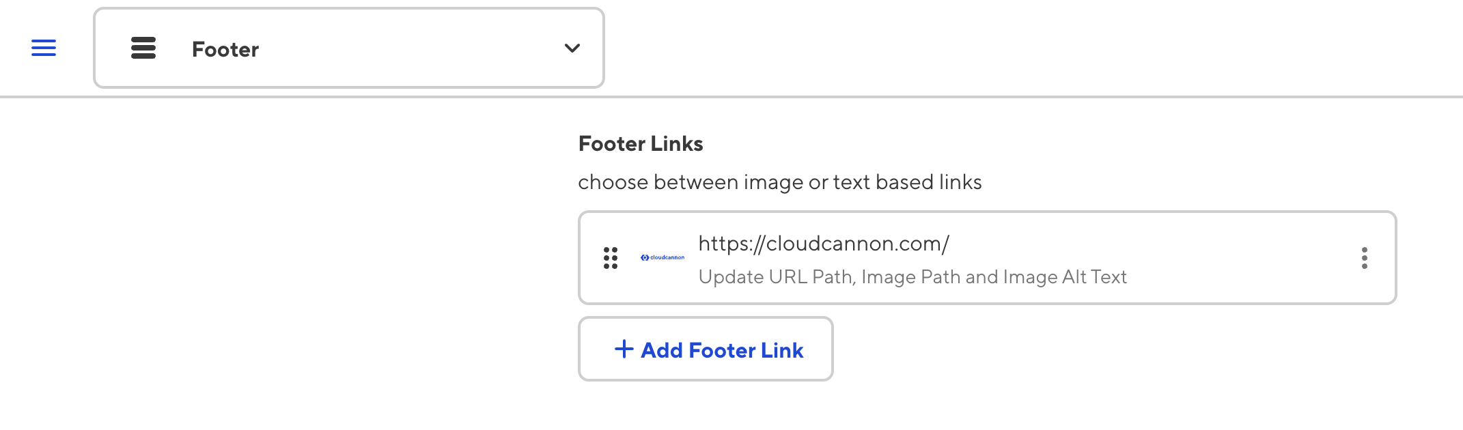Image resolution: width=1463 pixels, height=430 pixels.
Task: Click the plus icon on Add Footer Link
Action: coord(624,349)
